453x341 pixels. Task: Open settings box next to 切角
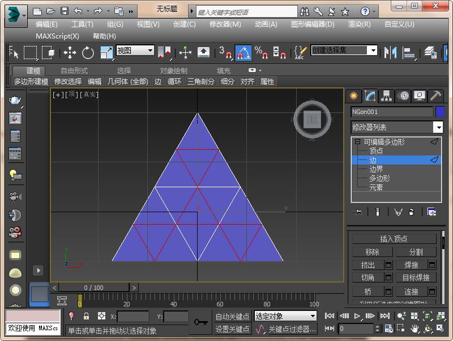click(x=388, y=277)
